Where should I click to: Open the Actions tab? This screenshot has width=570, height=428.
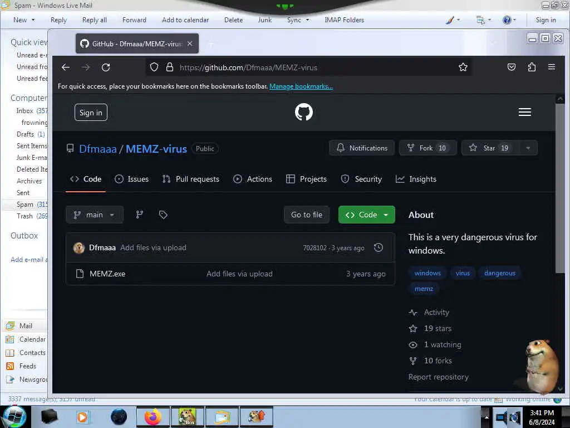pyautogui.click(x=253, y=179)
